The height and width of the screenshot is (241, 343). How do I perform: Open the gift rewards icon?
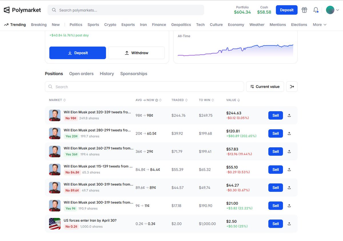click(304, 10)
